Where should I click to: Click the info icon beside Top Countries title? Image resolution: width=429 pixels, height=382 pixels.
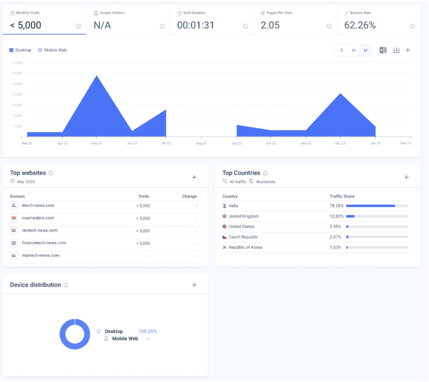coord(265,173)
